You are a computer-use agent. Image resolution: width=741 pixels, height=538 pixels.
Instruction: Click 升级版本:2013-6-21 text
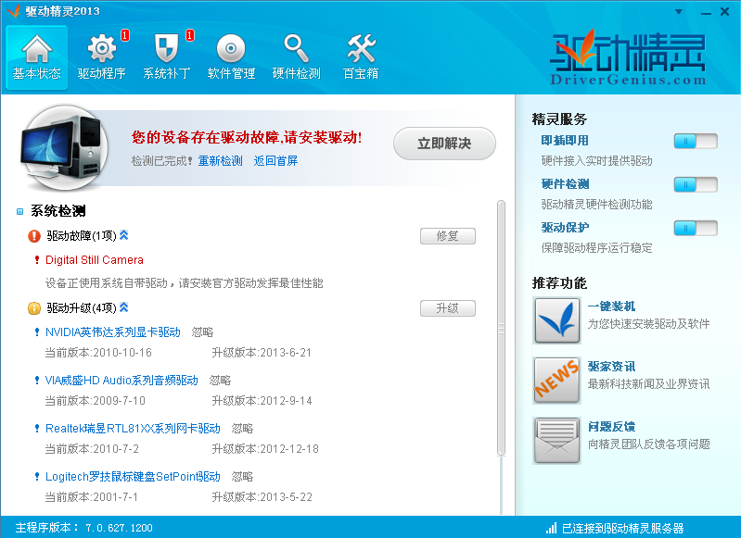[262, 353]
